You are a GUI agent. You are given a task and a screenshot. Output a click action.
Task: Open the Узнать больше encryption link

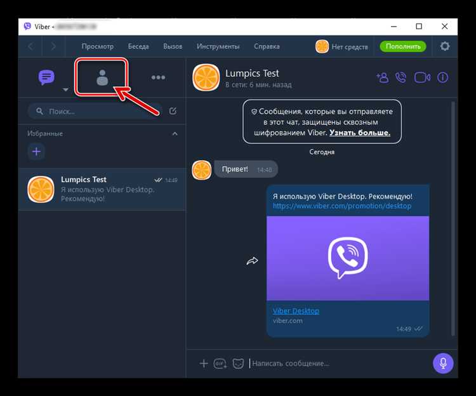click(360, 133)
